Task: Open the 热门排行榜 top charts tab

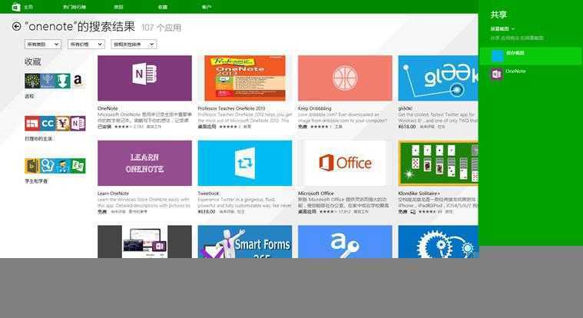Action: [x=75, y=7]
